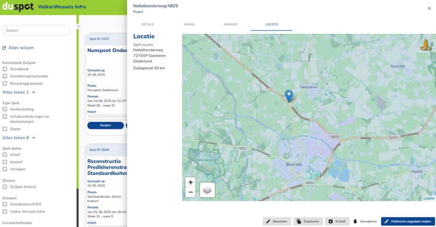Enable the Grondbank checkbox
Screen dimensions: 436x227
[5, 69]
